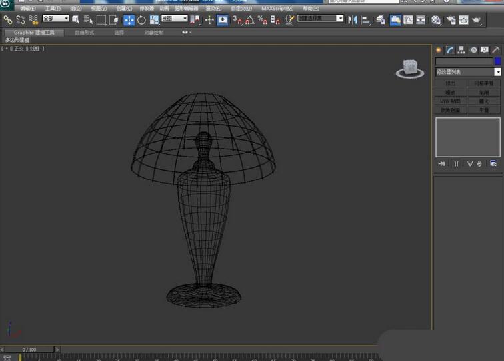Click the 多边形建模 panel label
504x361 pixels.
click(17, 40)
